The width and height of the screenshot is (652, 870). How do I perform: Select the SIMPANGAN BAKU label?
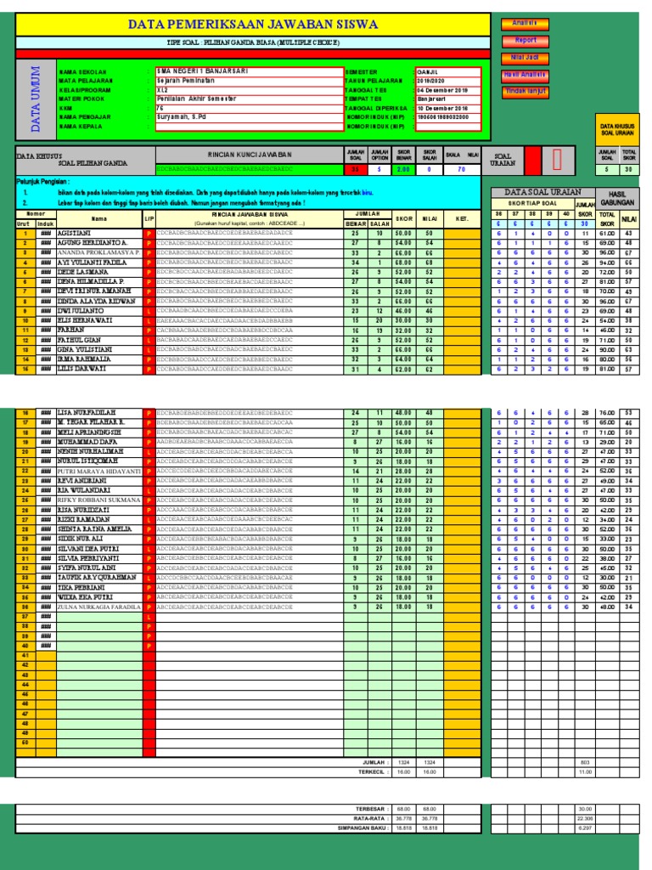tap(363, 828)
